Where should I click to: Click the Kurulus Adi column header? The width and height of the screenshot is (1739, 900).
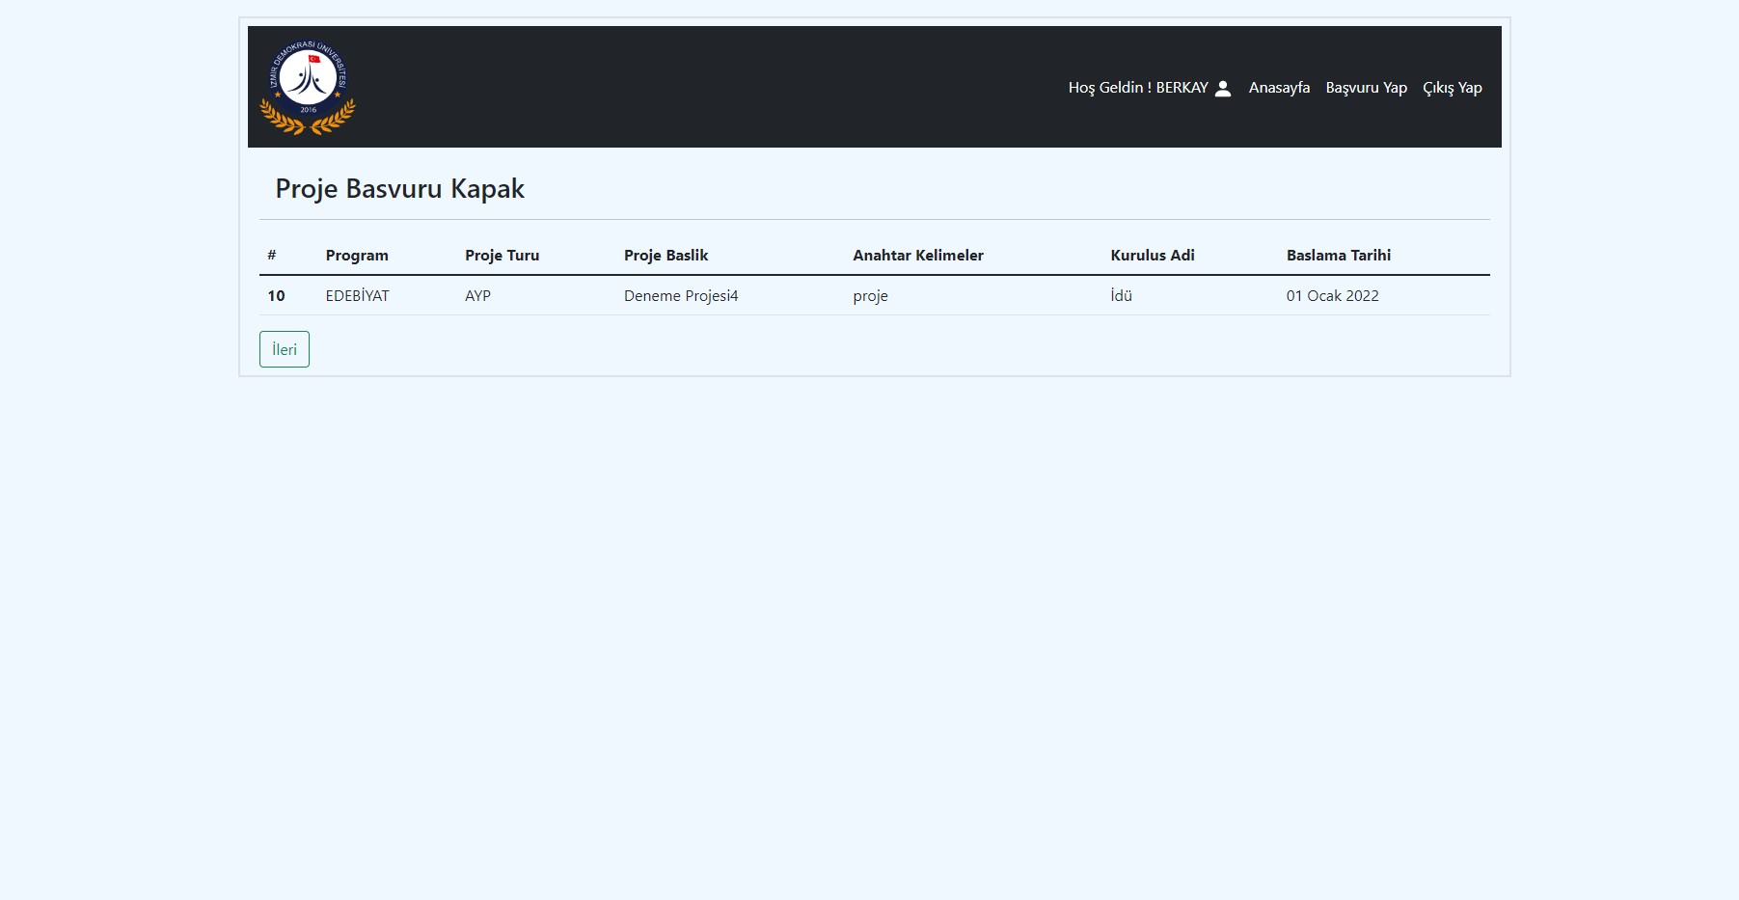point(1153,255)
